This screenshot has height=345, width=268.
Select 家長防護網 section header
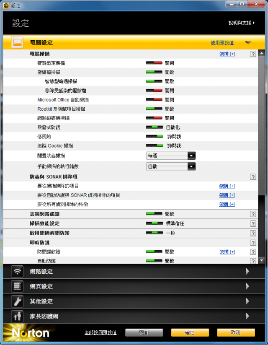[x=134, y=316]
